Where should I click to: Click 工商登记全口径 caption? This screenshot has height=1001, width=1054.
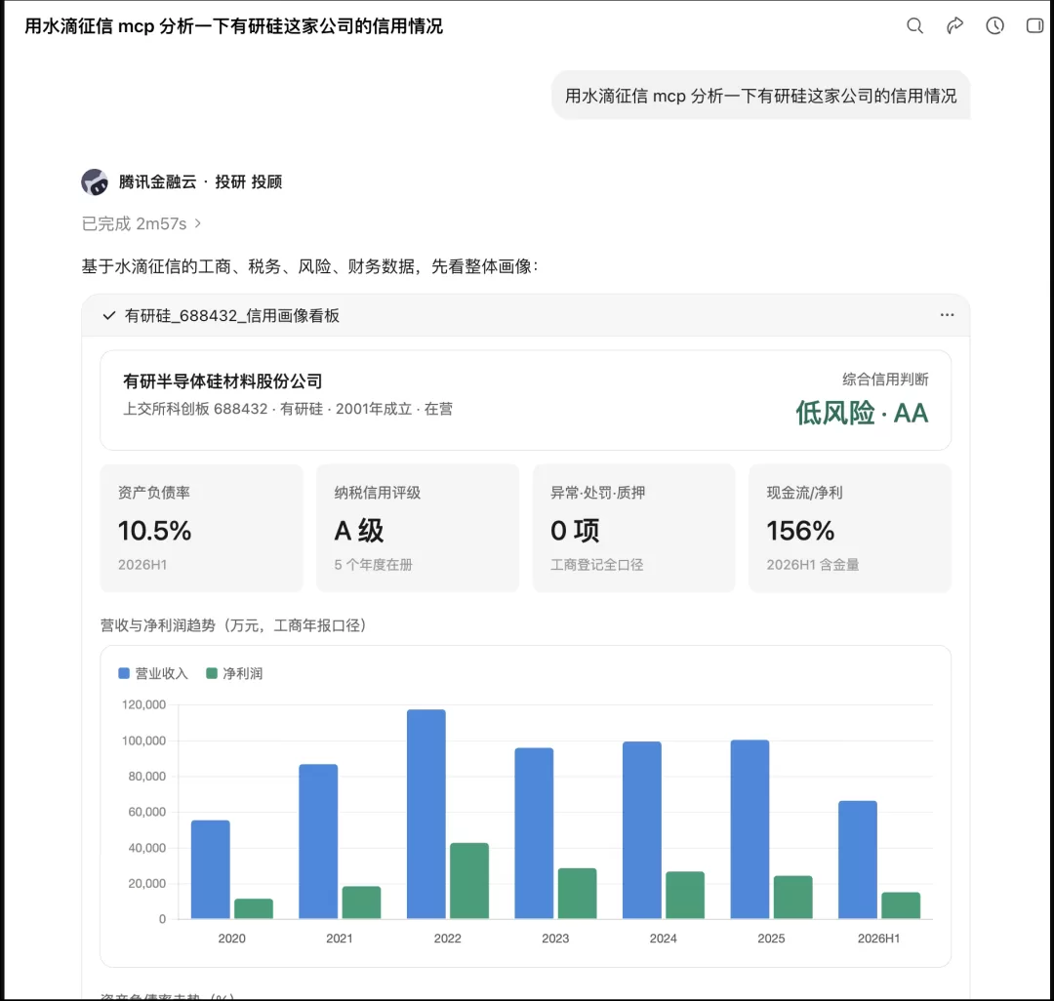coord(597,565)
